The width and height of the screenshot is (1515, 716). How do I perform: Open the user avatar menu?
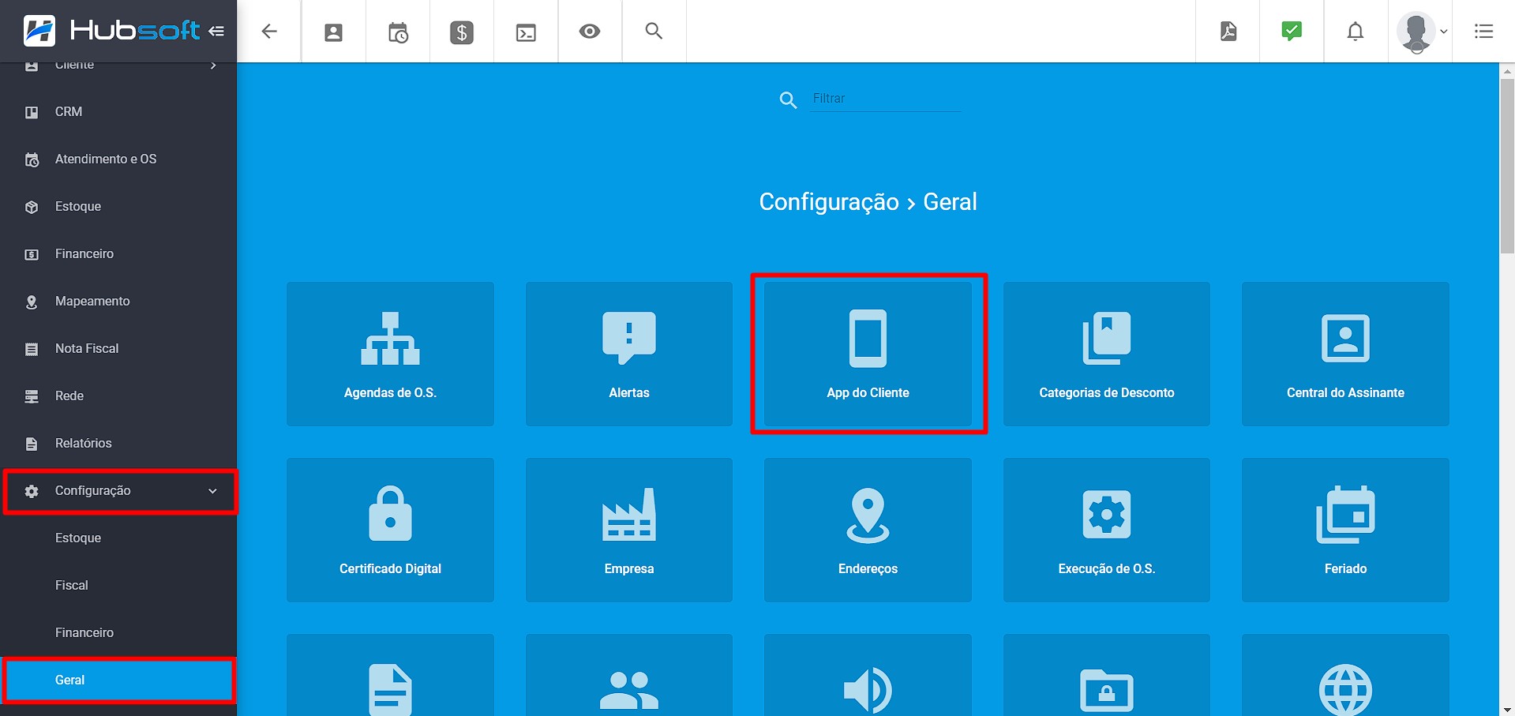tap(1421, 32)
